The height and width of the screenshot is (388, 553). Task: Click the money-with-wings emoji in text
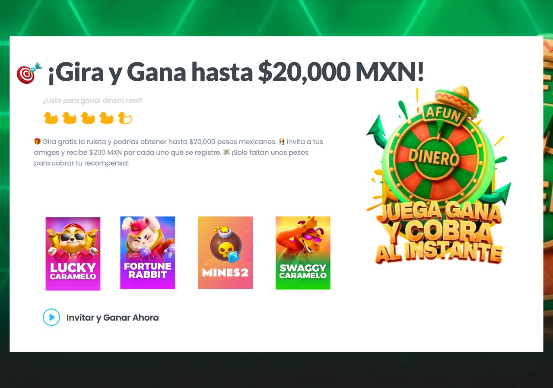[226, 153]
